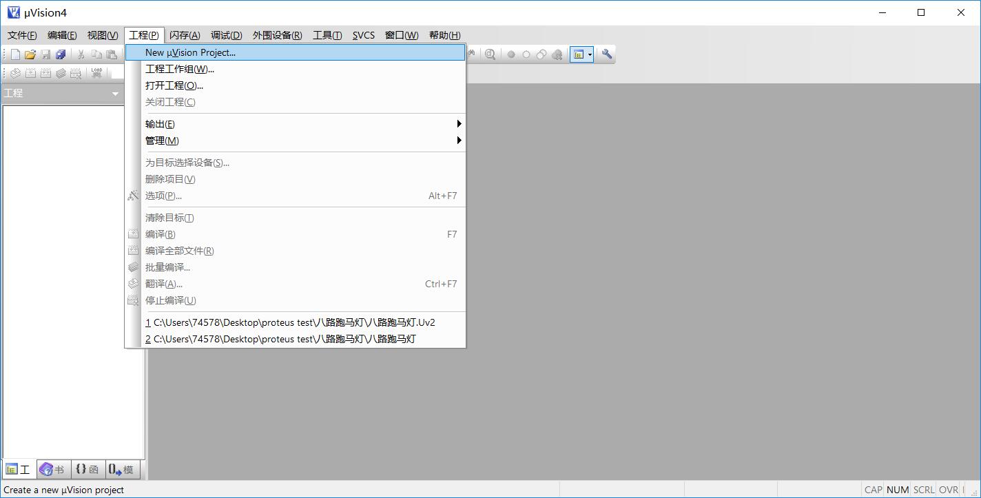Click the Configuration wrench icon

point(607,54)
